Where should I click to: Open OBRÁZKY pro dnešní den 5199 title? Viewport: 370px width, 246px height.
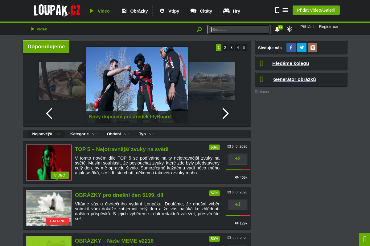[x=119, y=195]
